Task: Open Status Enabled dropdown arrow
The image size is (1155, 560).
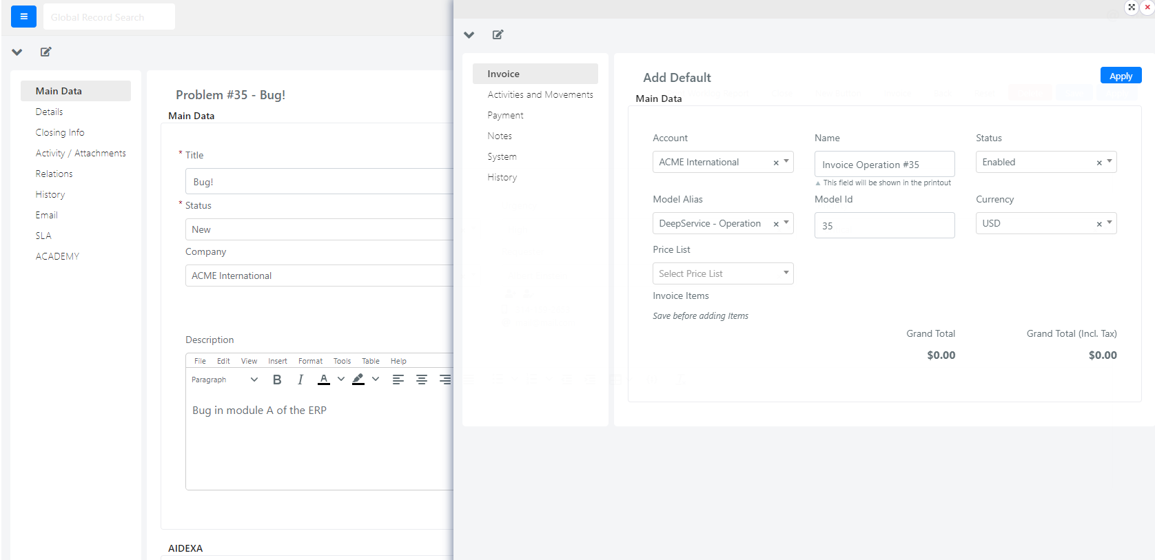Action: click(x=1110, y=161)
